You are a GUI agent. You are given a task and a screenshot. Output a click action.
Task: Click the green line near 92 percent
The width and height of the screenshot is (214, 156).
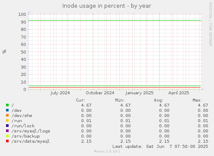(115, 21)
